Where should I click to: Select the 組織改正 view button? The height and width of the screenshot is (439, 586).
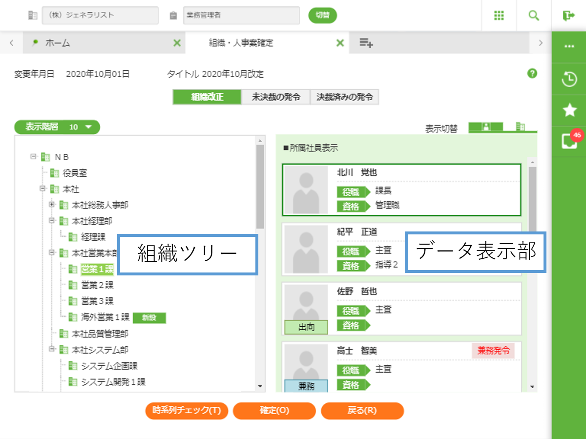pyautogui.click(x=207, y=97)
